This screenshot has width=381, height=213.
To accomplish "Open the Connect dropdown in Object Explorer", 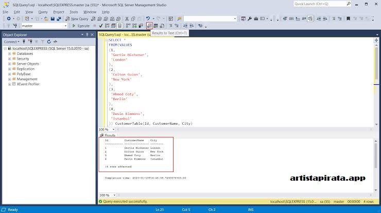I will [x=11, y=42].
